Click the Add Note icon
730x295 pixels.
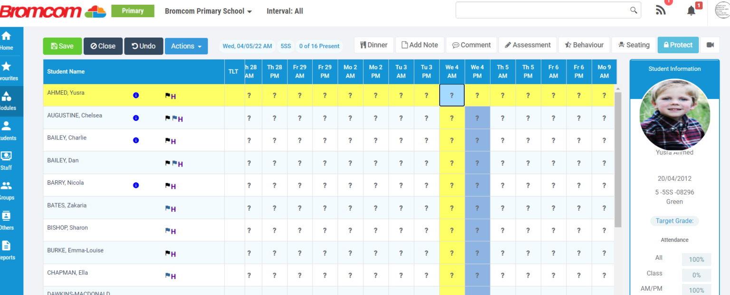coord(420,45)
